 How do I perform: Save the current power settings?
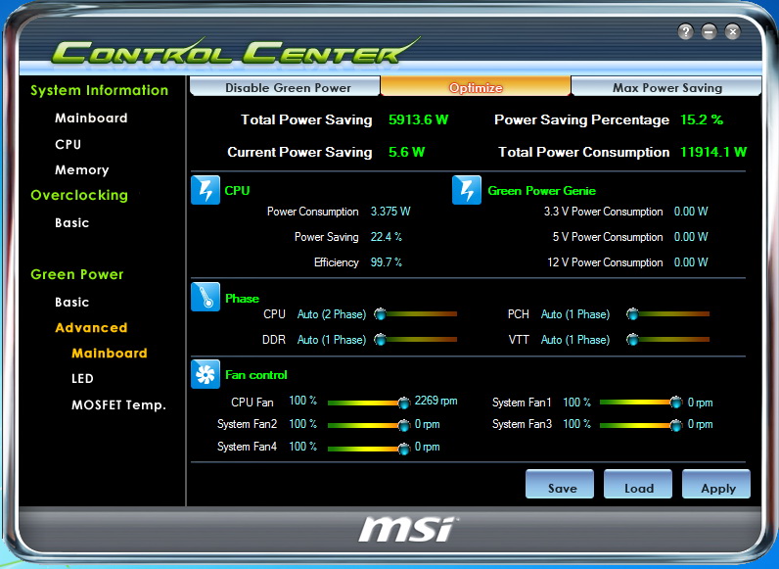[560, 487]
